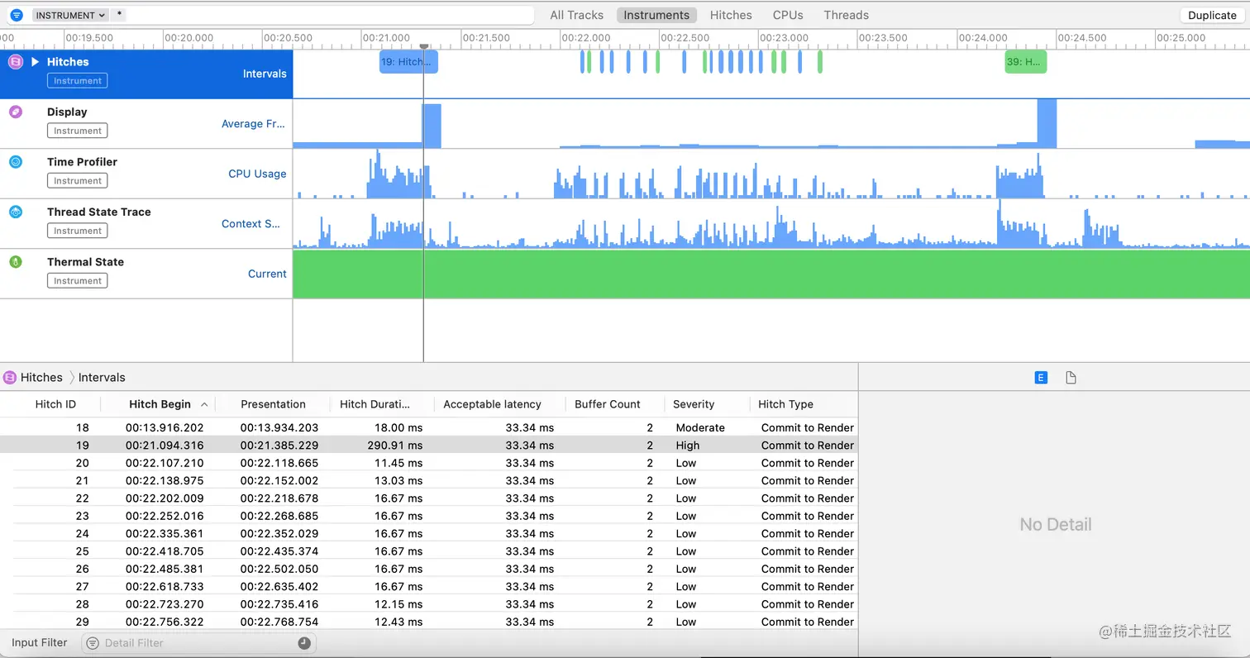Sort by Severity column header
Image resolution: width=1250 pixels, height=658 pixels.
point(694,404)
